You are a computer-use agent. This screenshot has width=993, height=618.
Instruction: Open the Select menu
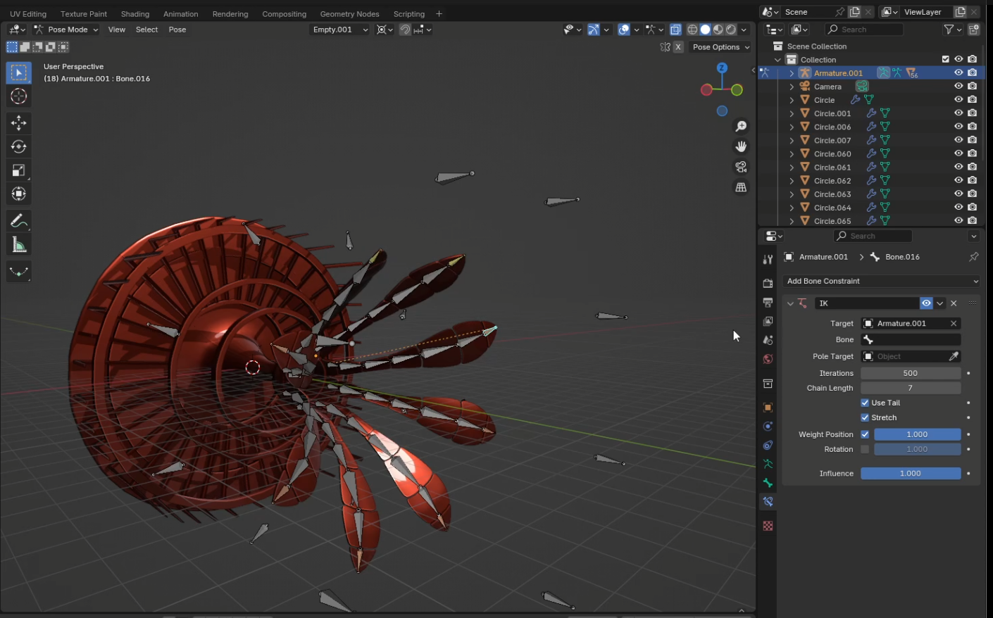146,30
